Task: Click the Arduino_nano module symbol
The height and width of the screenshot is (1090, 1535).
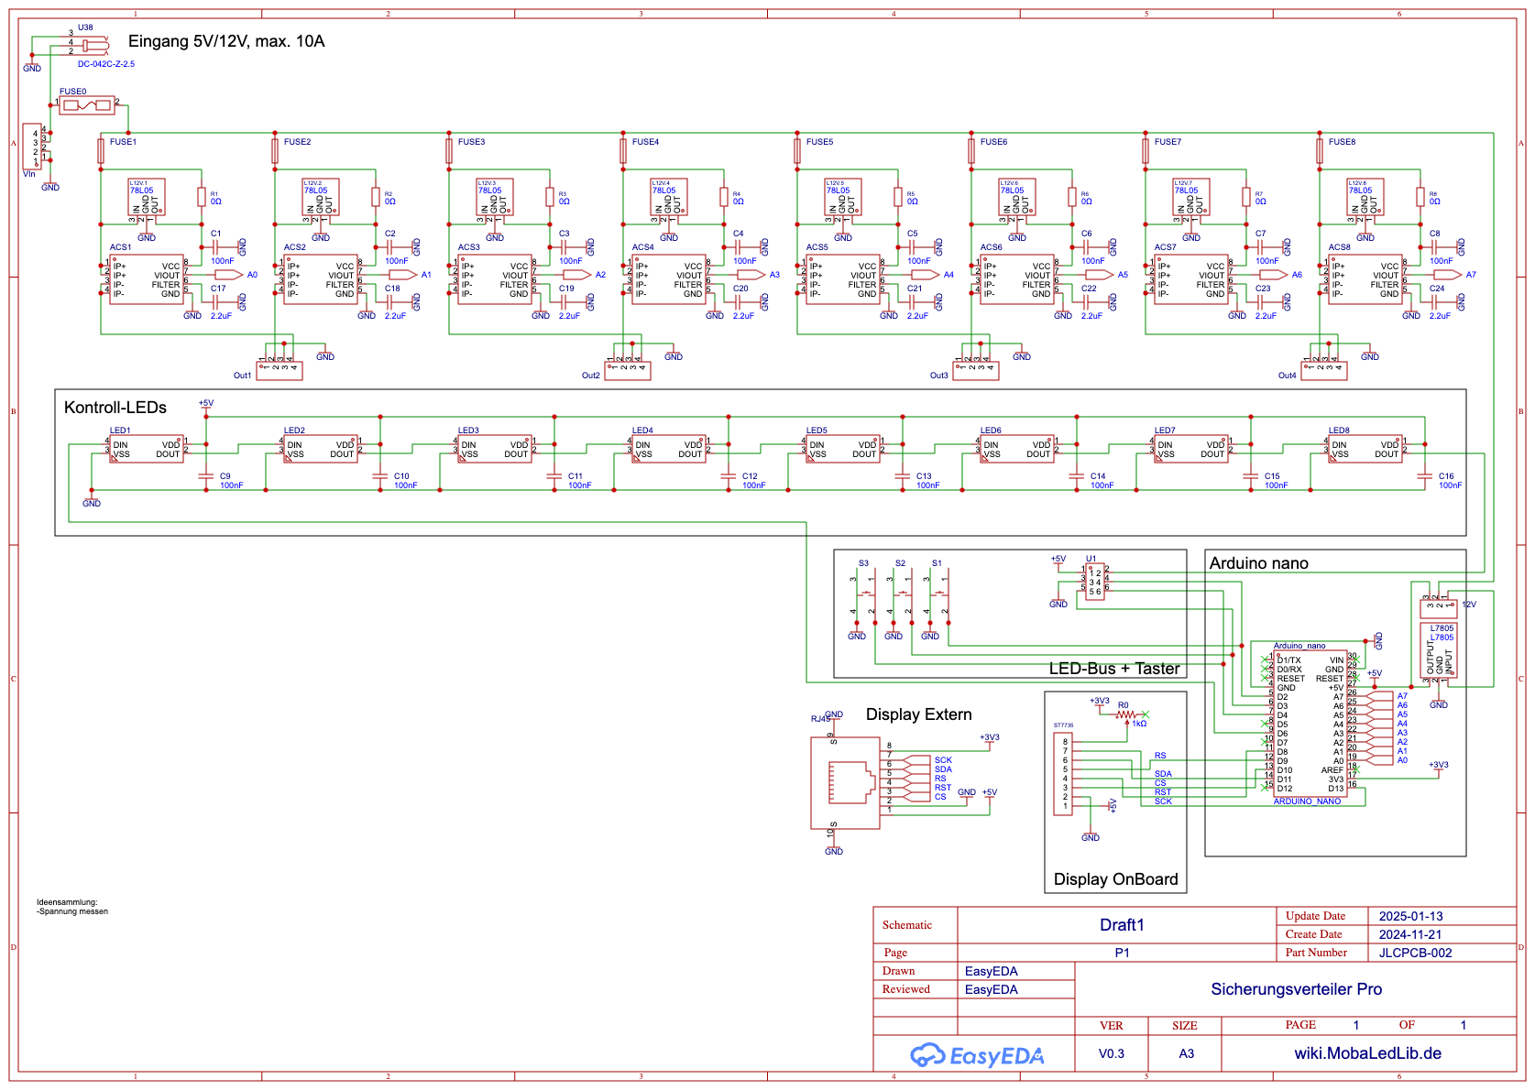Action: pyautogui.click(x=1310, y=724)
